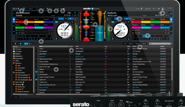185x107 pixels.
Task: Open the headphones tab on deck 1
Action: point(14,26)
